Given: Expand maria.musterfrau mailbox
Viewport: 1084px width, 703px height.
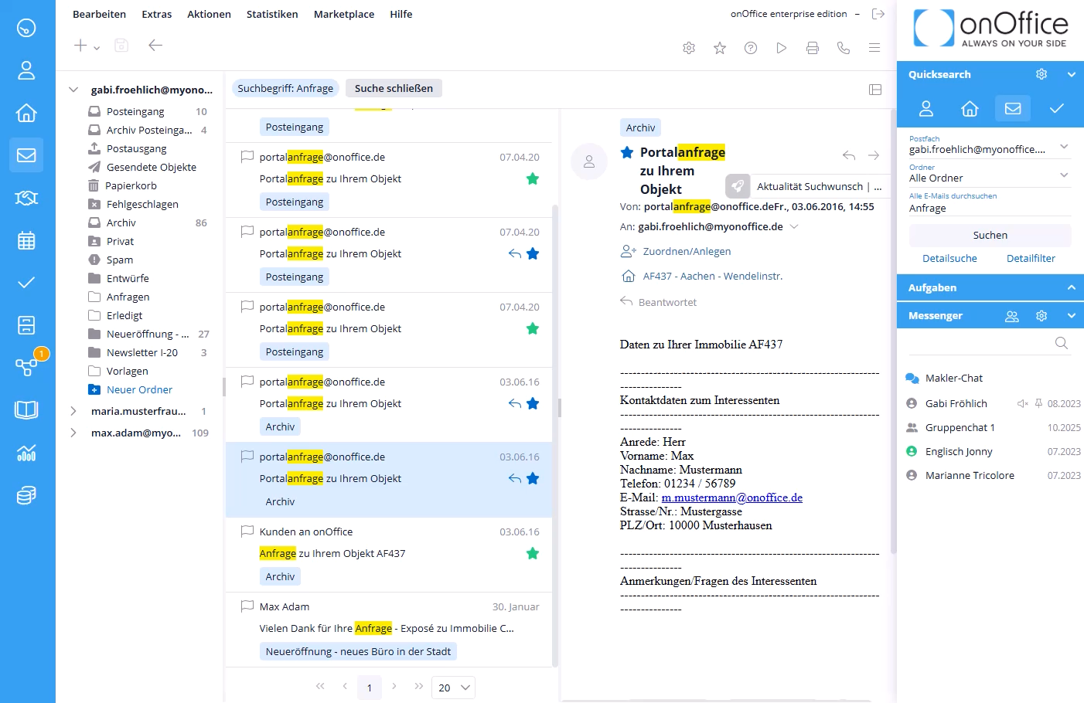Looking at the screenshot, I should [73, 411].
